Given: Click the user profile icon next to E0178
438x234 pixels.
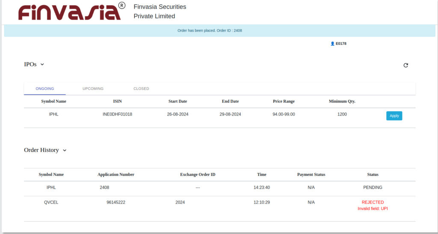Looking at the screenshot, I should pyautogui.click(x=332, y=44).
